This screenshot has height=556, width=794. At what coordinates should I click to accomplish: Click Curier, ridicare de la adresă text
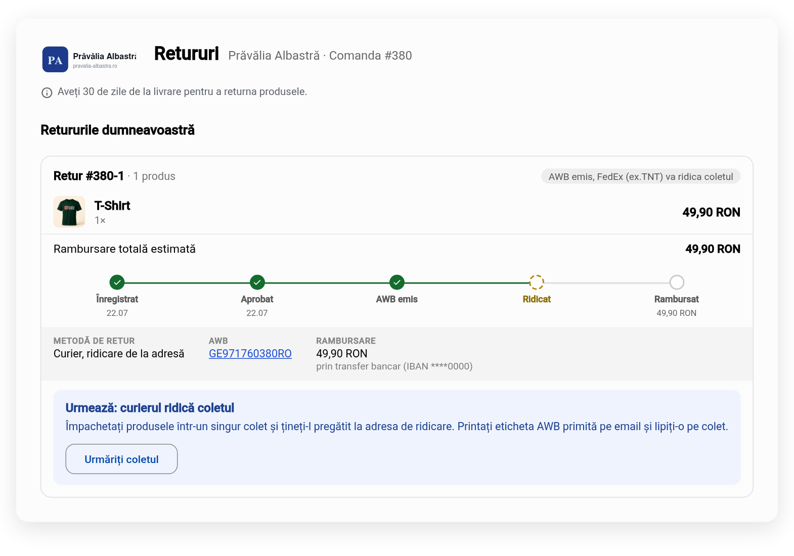coord(119,354)
